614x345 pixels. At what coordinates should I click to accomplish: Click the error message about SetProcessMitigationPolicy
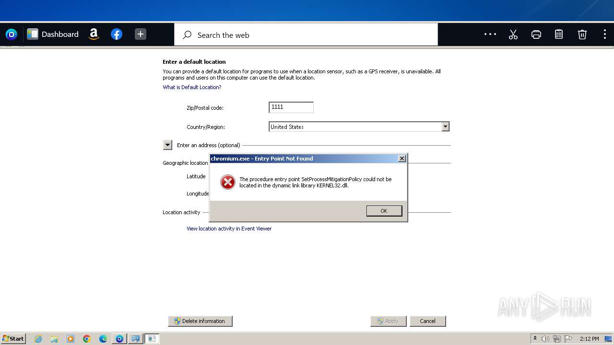point(316,182)
